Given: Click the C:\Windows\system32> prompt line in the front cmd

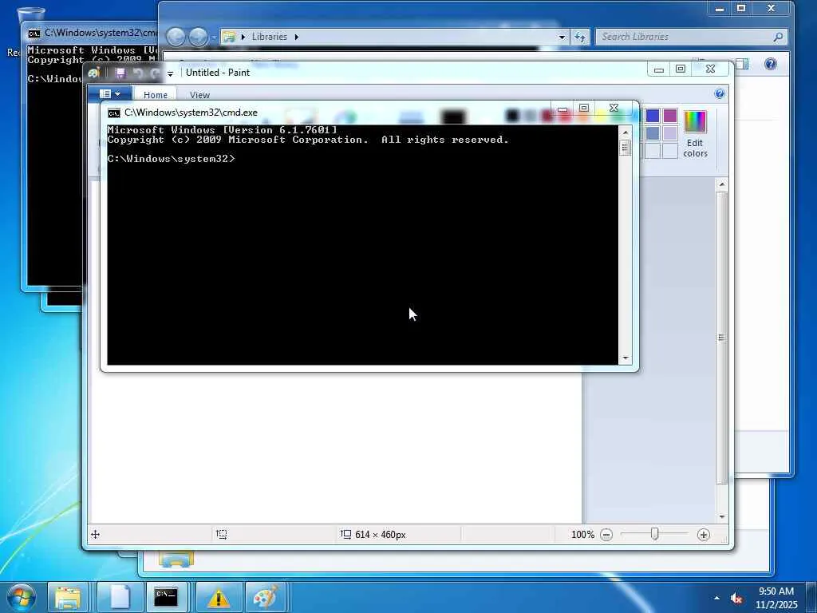Looking at the screenshot, I should click(171, 159).
